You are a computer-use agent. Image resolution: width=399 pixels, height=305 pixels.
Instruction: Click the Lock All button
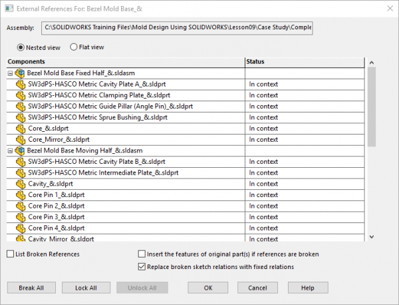click(x=86, y=288)
